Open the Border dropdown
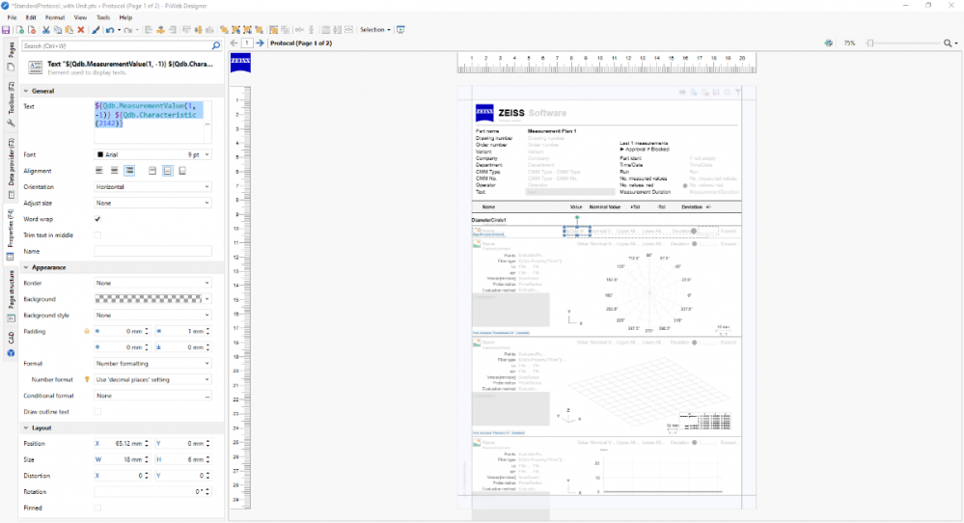The height and width of the screenshot is (523, 964). 152,283
